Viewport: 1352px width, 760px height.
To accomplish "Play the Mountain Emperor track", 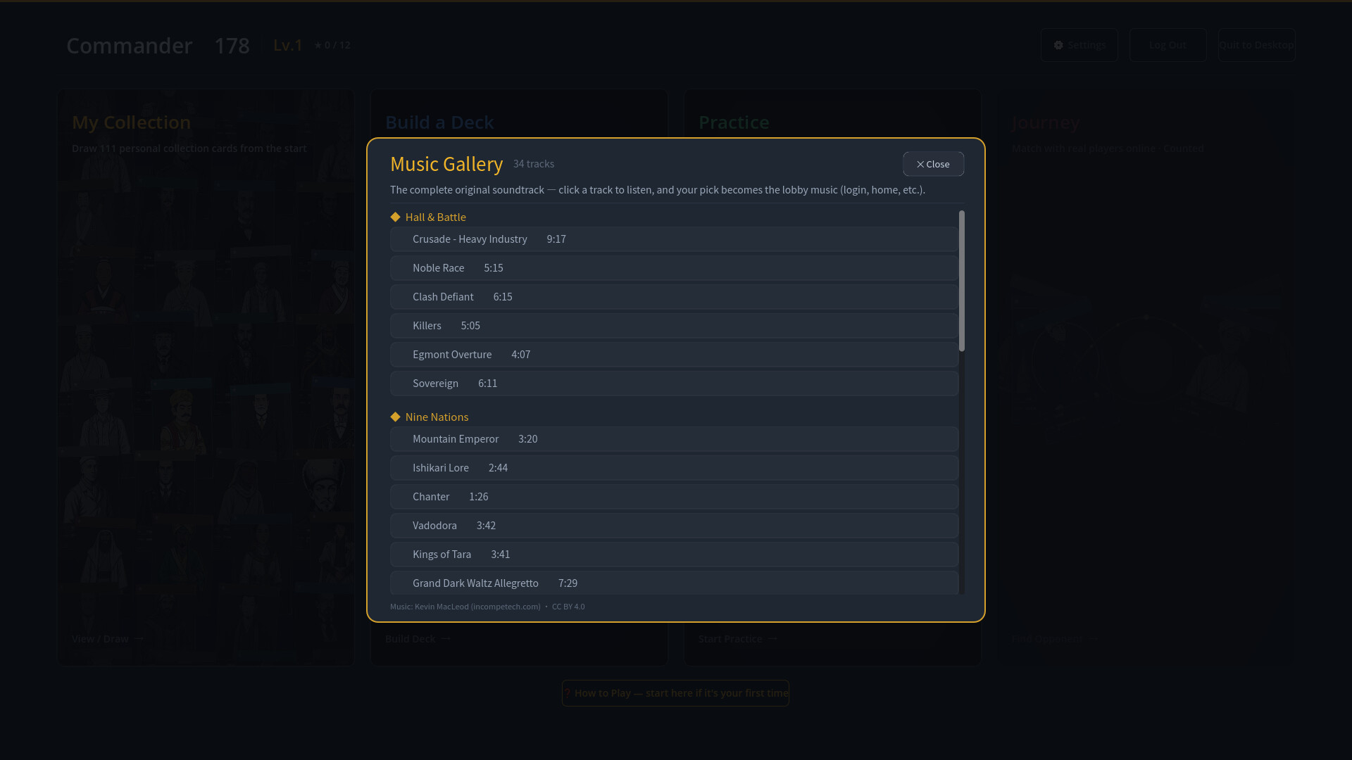I will pyautogui.click(x=674, y=439).
